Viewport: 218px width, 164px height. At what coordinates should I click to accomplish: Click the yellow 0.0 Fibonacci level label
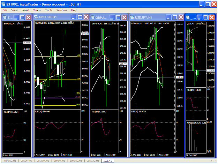[x=79, y=55]
